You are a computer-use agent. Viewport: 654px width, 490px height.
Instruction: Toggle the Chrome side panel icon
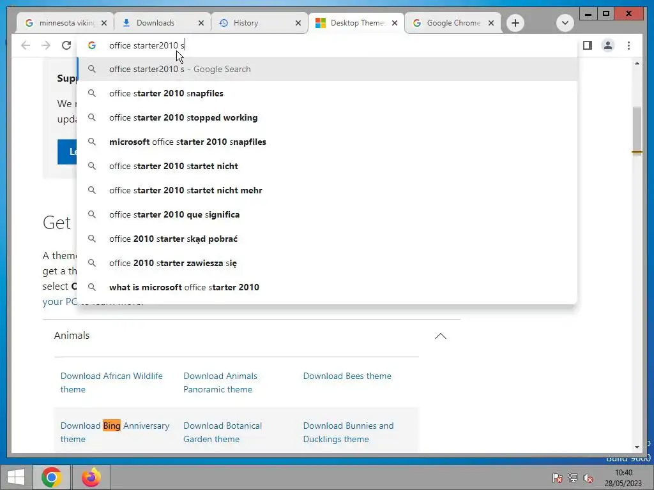pyautogui.click(x=588, y=45)
